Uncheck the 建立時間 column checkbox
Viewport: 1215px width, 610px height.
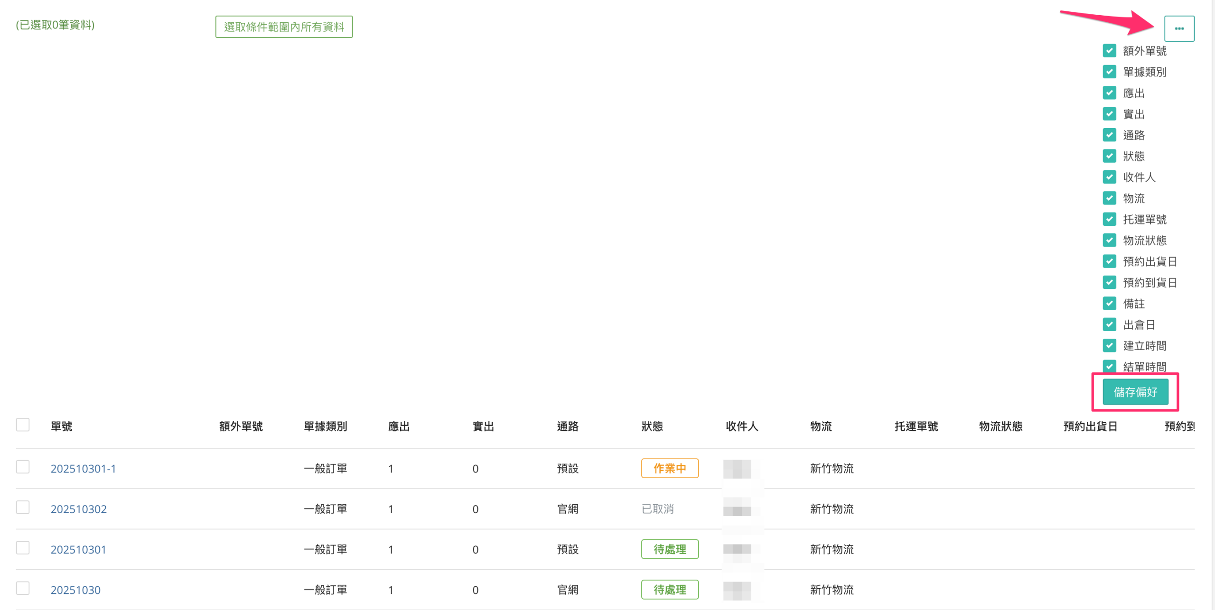coord(1109,345)
